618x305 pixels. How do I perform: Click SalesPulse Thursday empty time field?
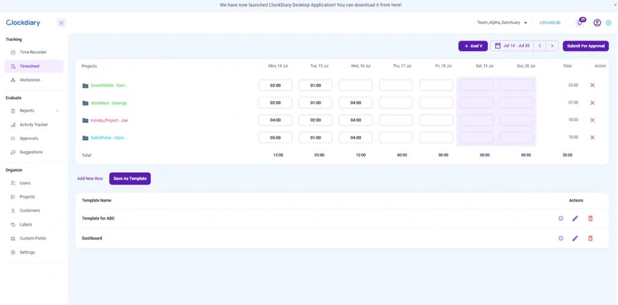(x=396, y=137)
